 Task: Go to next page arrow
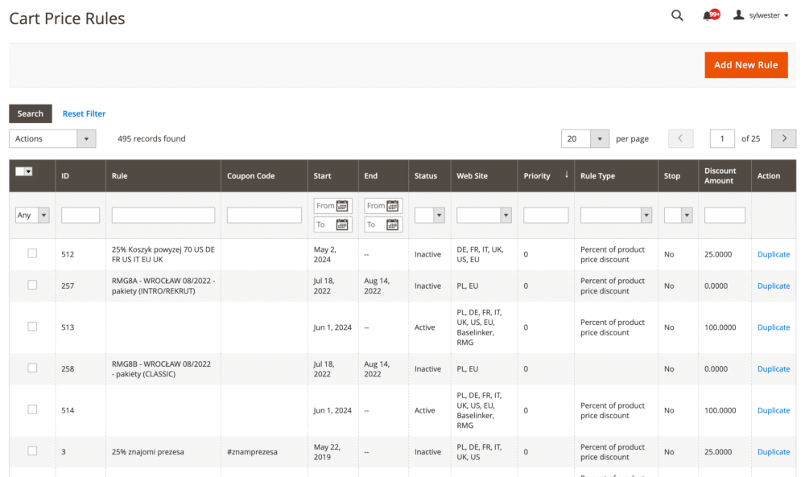pyautogui.click(x=783, y=138)
